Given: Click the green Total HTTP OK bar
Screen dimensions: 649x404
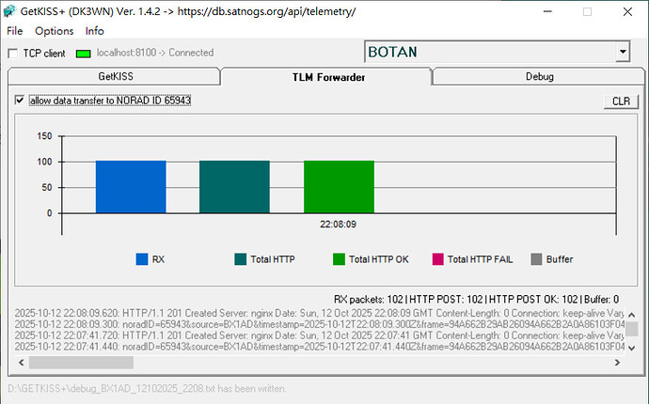Looking at the screenshot, I should point(339,186).
